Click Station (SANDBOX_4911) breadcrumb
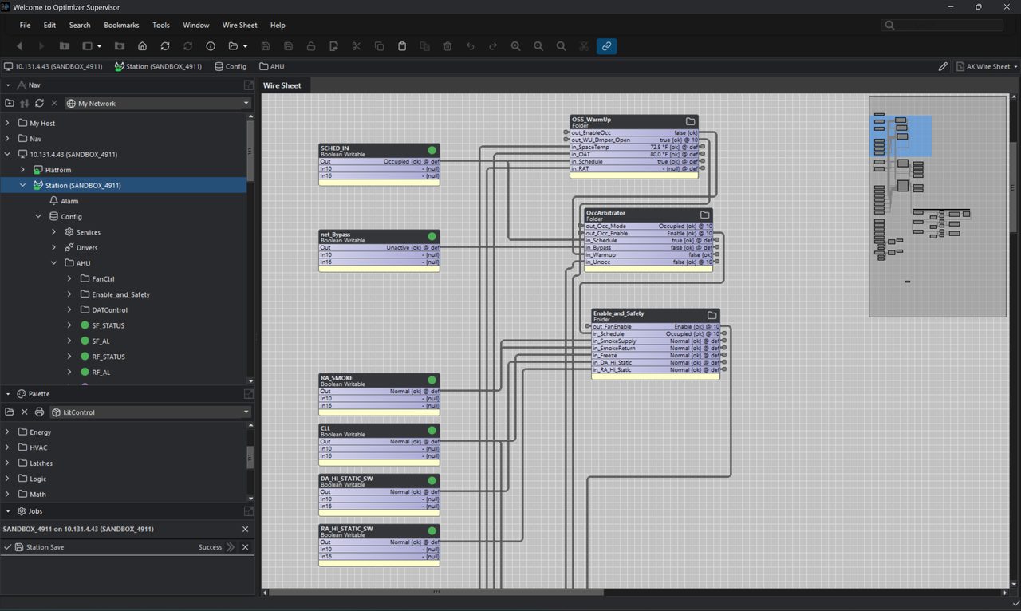 158,66
